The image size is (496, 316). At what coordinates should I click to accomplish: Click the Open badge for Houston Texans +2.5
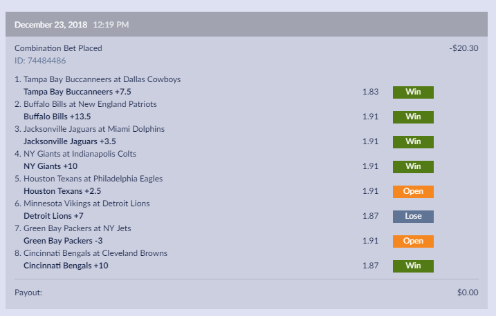(x=413, y=192)
